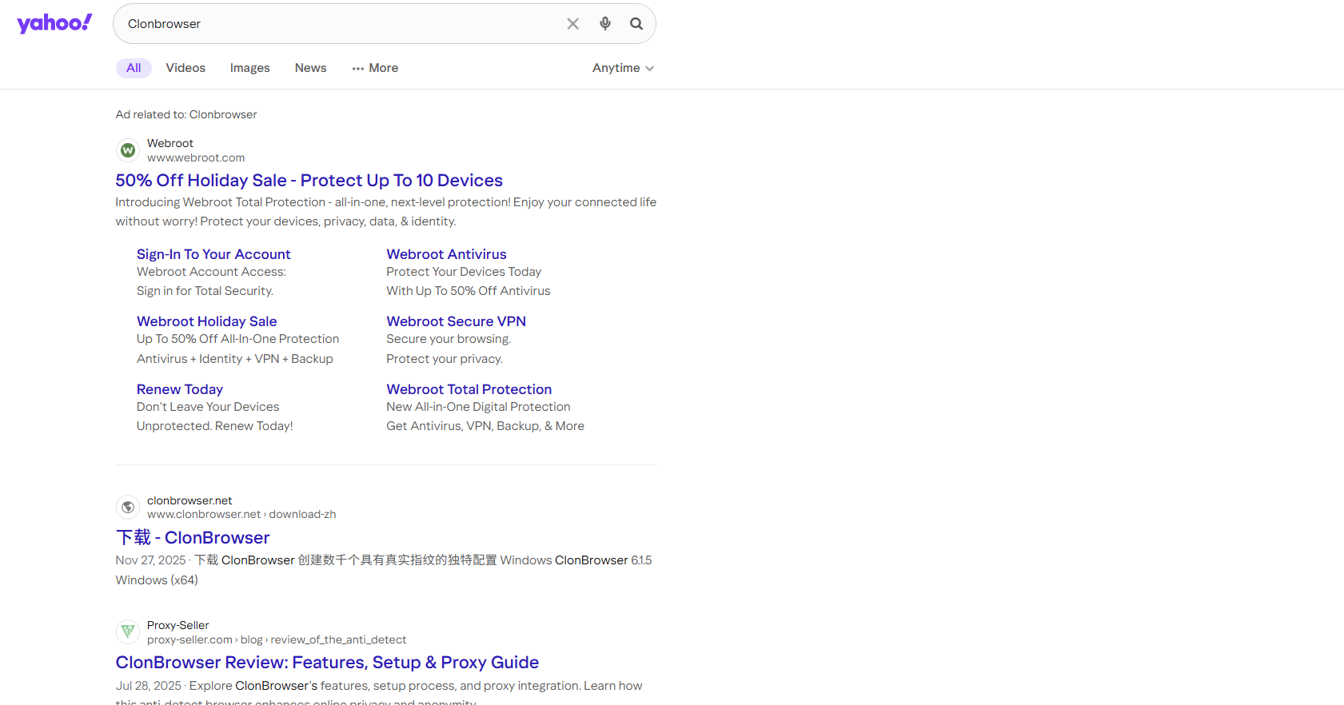Switch to the Images tab
Viewport: 1344px width, 705px height.
[x=250, y=68]
